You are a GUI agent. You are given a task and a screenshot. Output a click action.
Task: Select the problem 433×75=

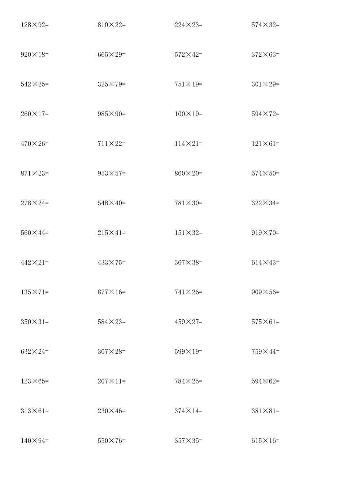(x=112, y=262)
